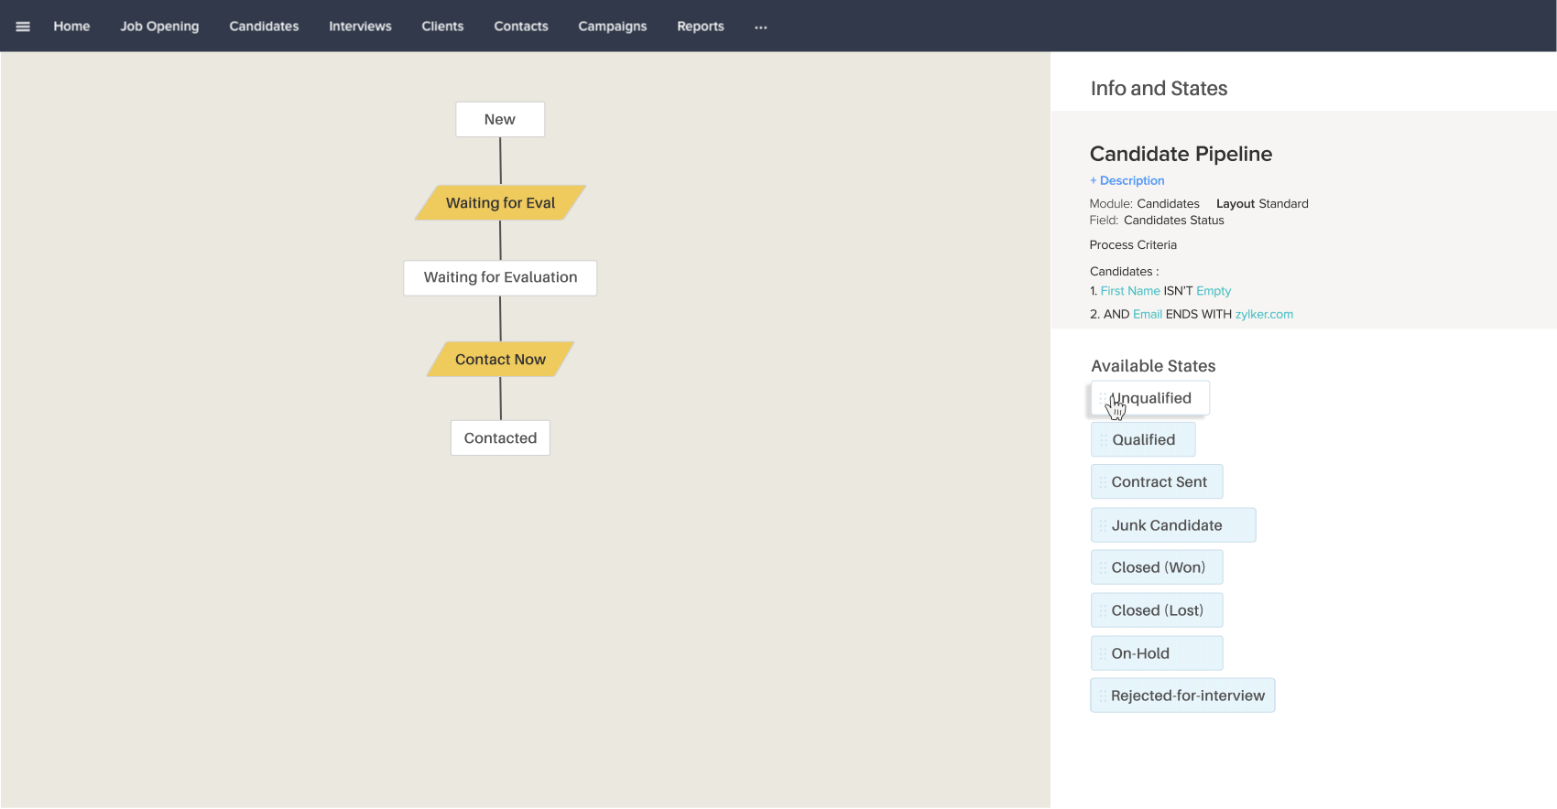Pick the Qualified available state
Screen dimensions: 1557x809
click(x=1143, y=440)
